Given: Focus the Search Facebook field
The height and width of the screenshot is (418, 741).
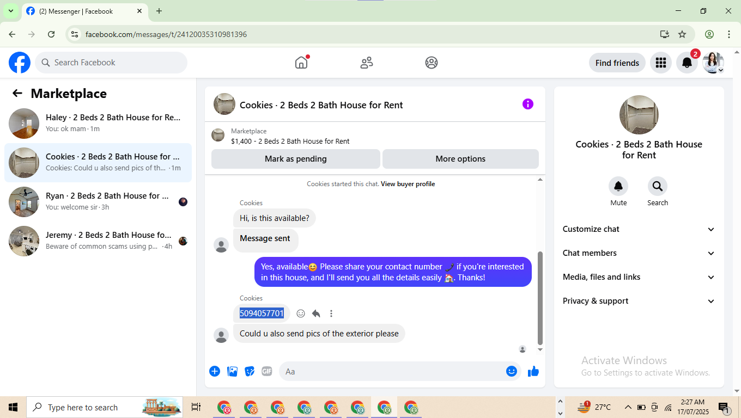Looking at the screenshot, I should (x=111, y=63).
